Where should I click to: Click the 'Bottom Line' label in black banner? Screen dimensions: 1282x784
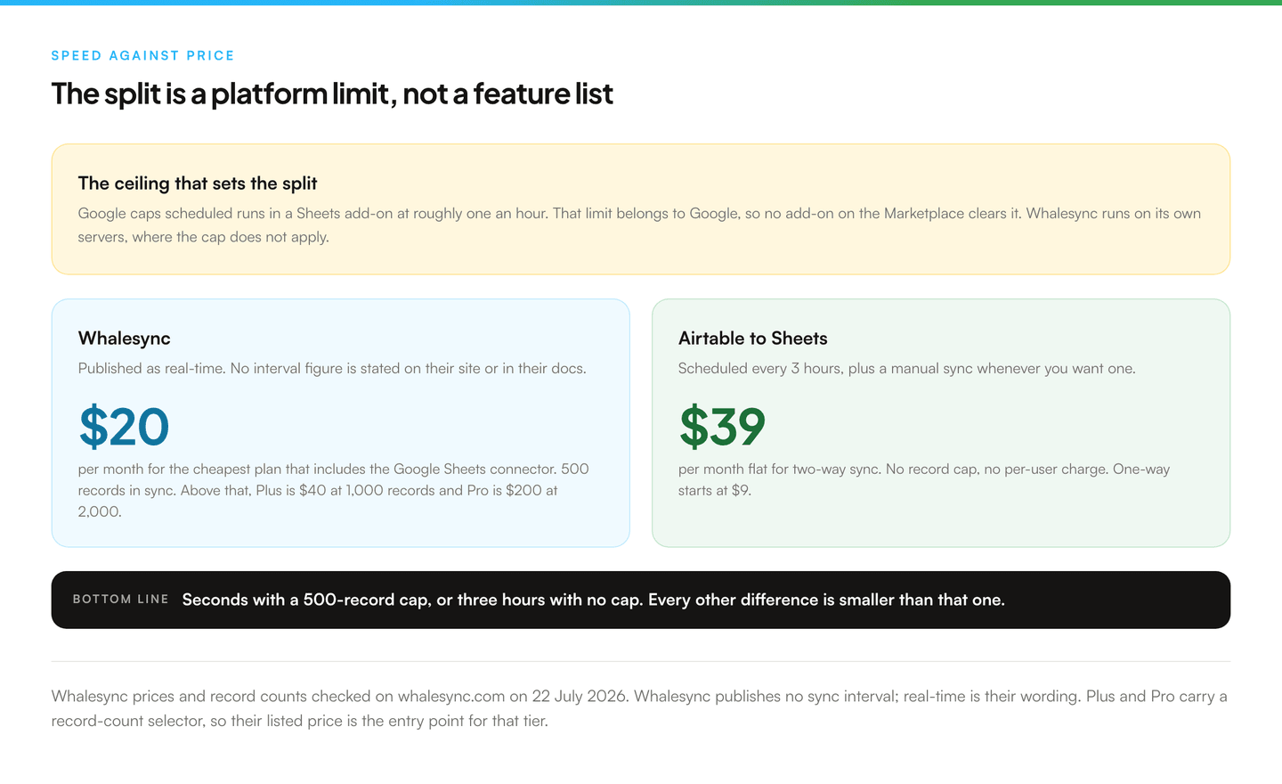tap(121, 600)
